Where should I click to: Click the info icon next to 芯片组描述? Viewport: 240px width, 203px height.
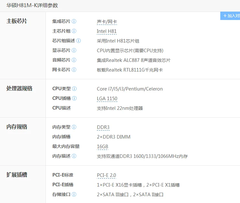[x=78, y=41]
